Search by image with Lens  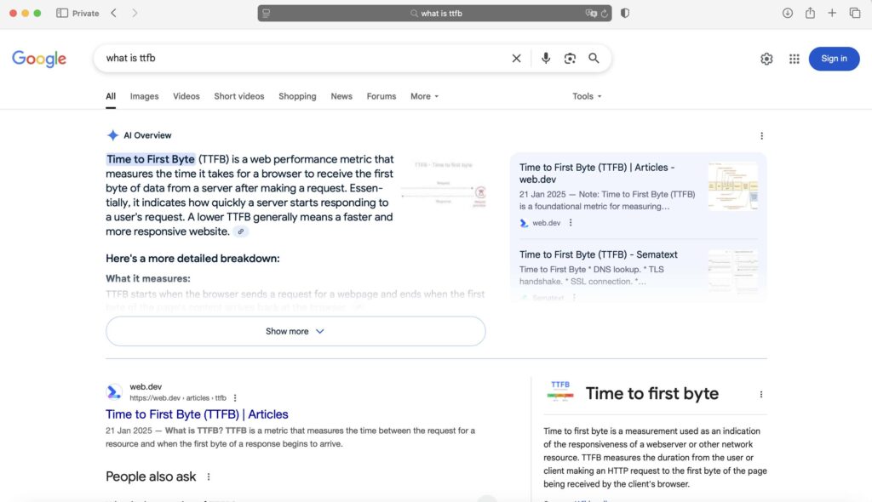tap(570, 59)
